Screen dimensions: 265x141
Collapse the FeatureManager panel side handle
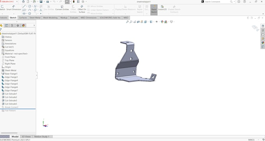coord(37,75)
